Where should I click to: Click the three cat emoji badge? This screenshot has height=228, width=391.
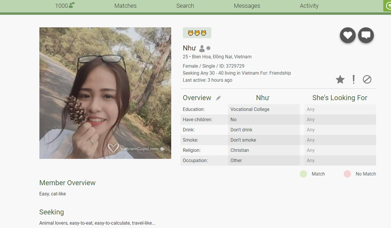pyautogui.click(x=197, y=33)
